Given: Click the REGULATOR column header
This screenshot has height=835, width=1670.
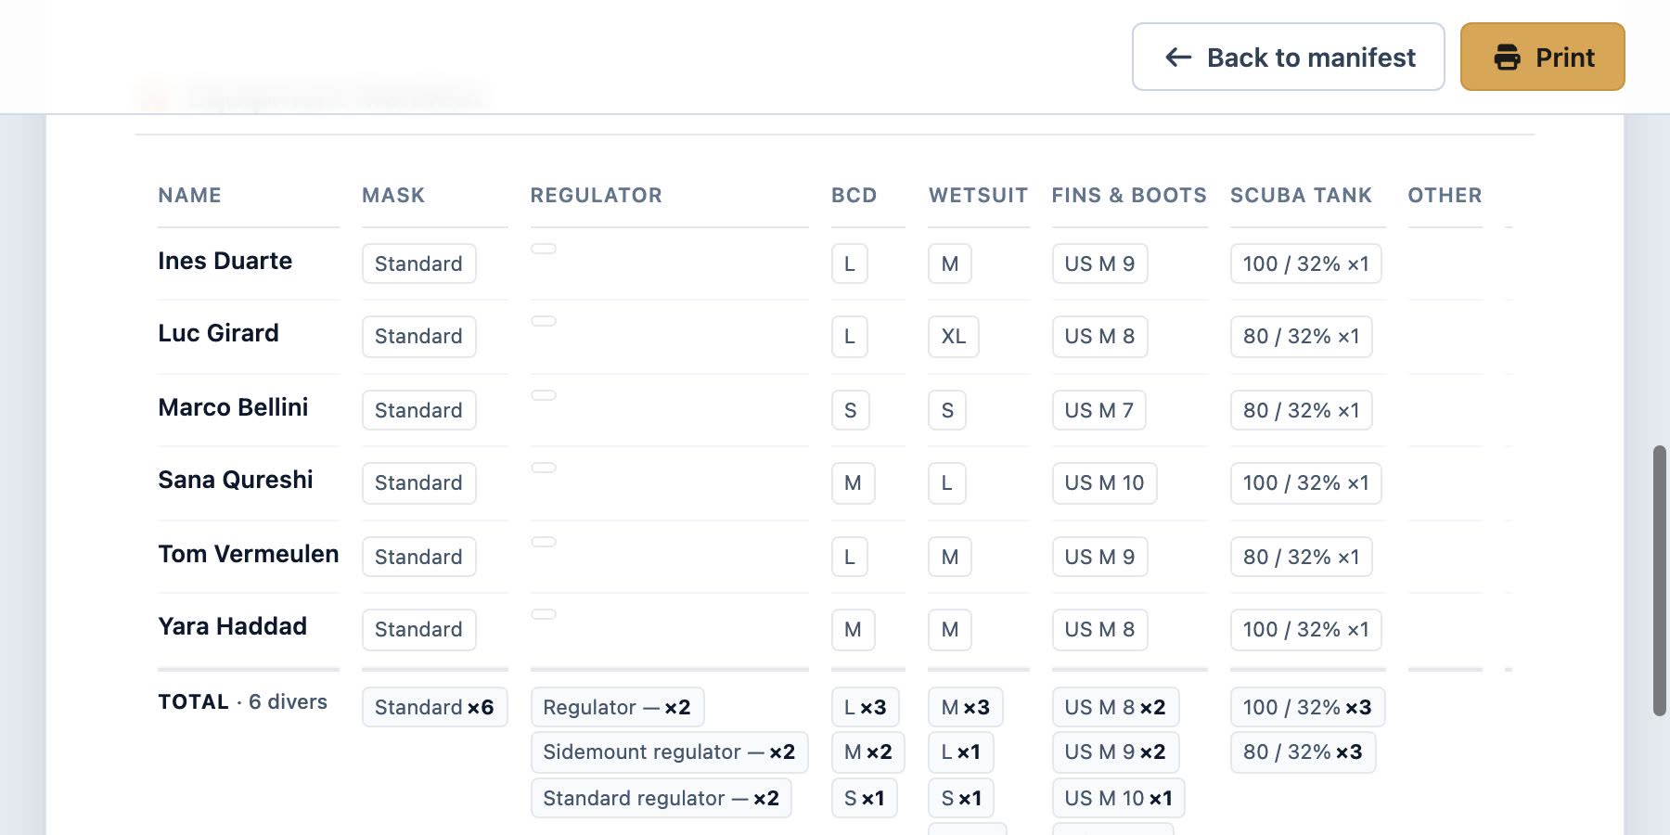Looking at the screenshot, I should (596, 195).
